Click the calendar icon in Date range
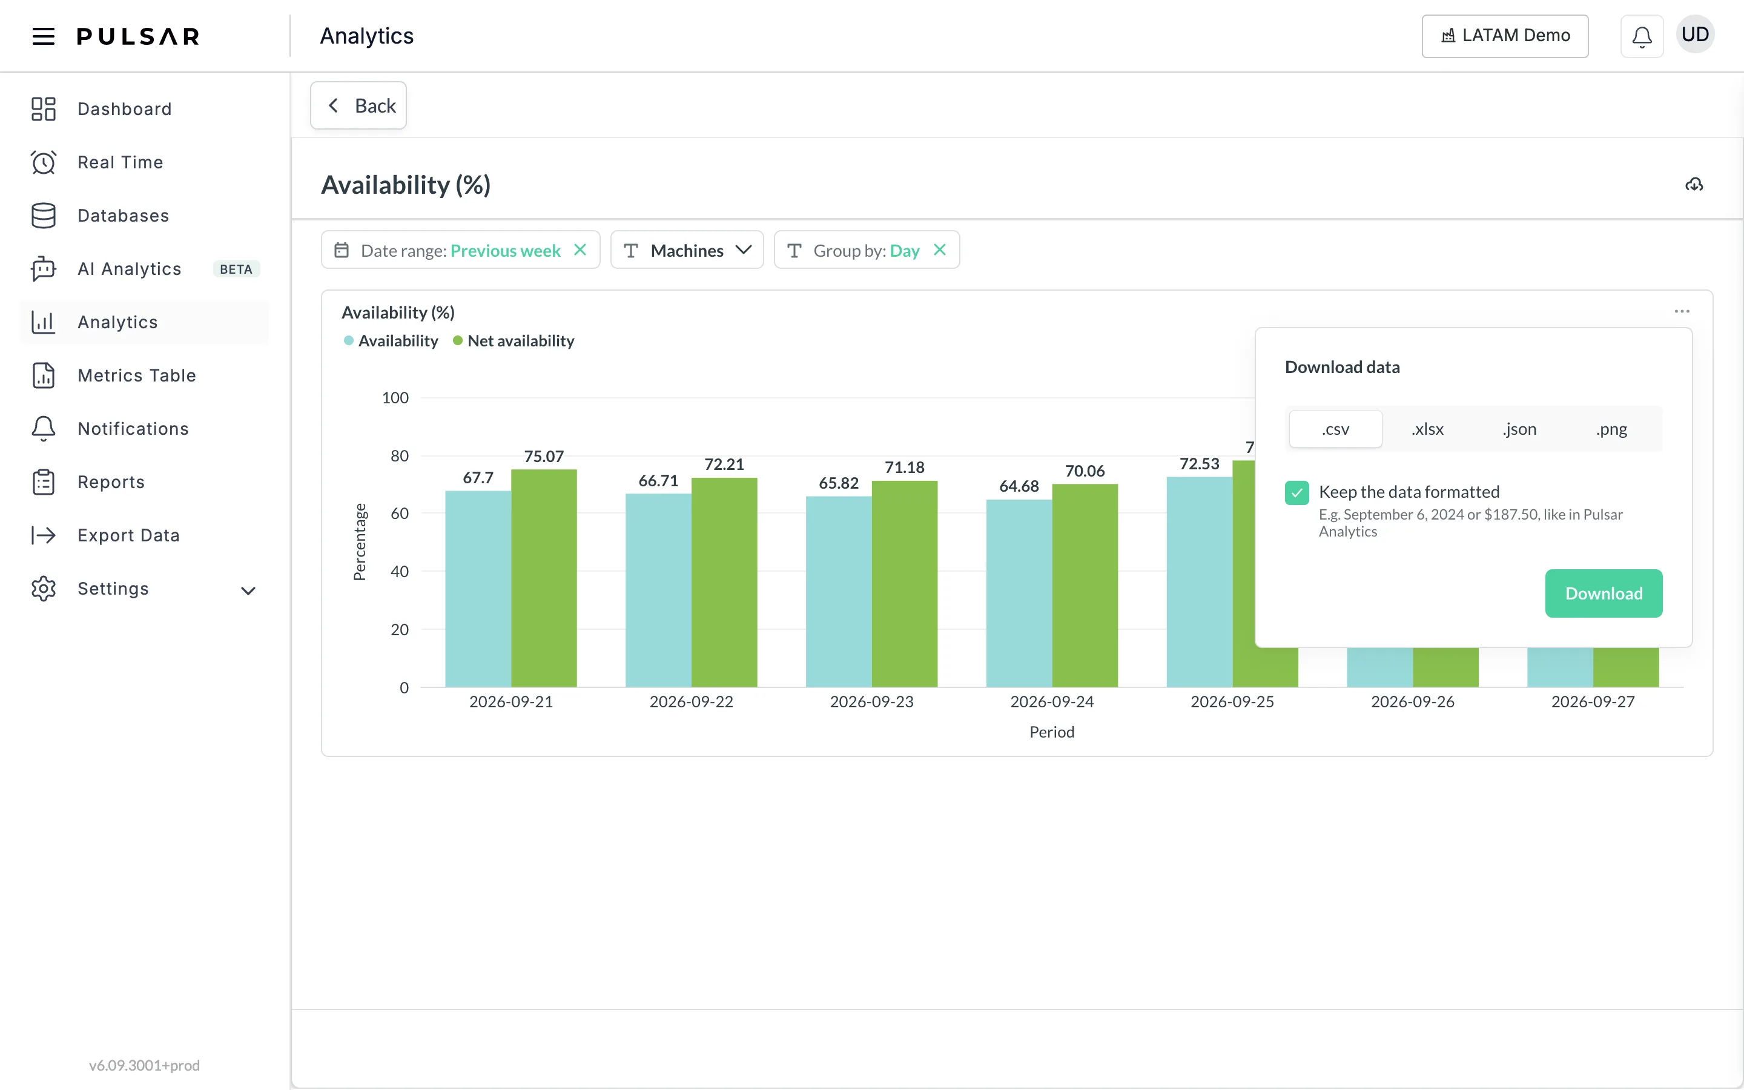 [x=342, y=250]
